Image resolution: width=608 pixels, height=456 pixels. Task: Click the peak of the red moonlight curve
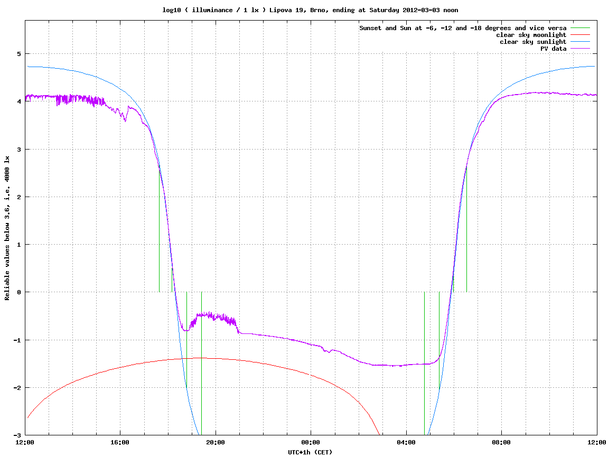pos(201,358)
